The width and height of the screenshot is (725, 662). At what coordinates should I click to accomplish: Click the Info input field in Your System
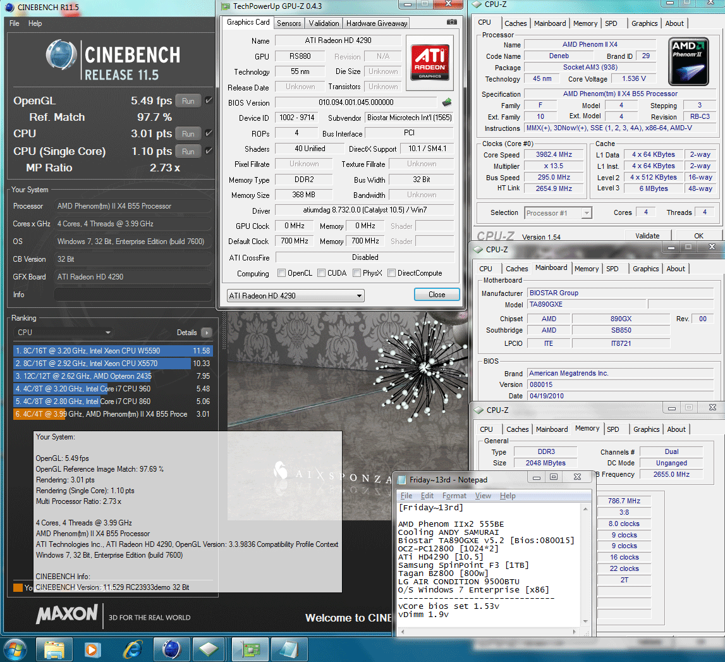[133, 295]
